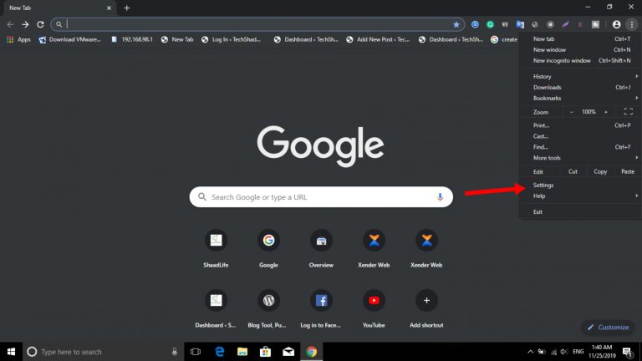Click Copy in Edit row
The height and width of the screenshot is (361, 642).
(x=600, y=172)
